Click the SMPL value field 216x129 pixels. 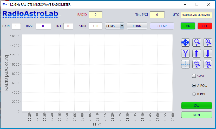(96, 26)
